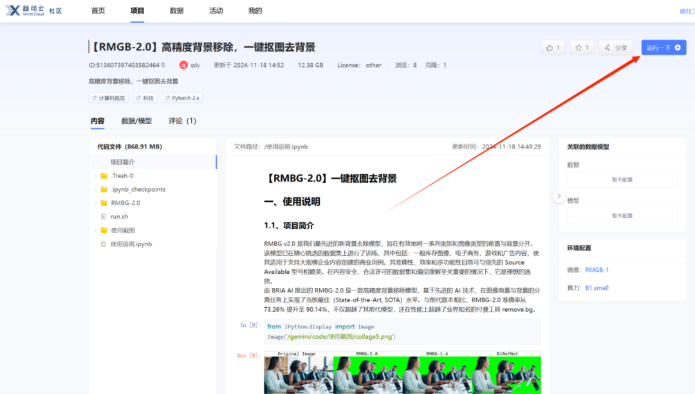Viewport: 695px width, 394px height.
Task: Open the 使用截图 folder icon
Action: pos(104,230)
